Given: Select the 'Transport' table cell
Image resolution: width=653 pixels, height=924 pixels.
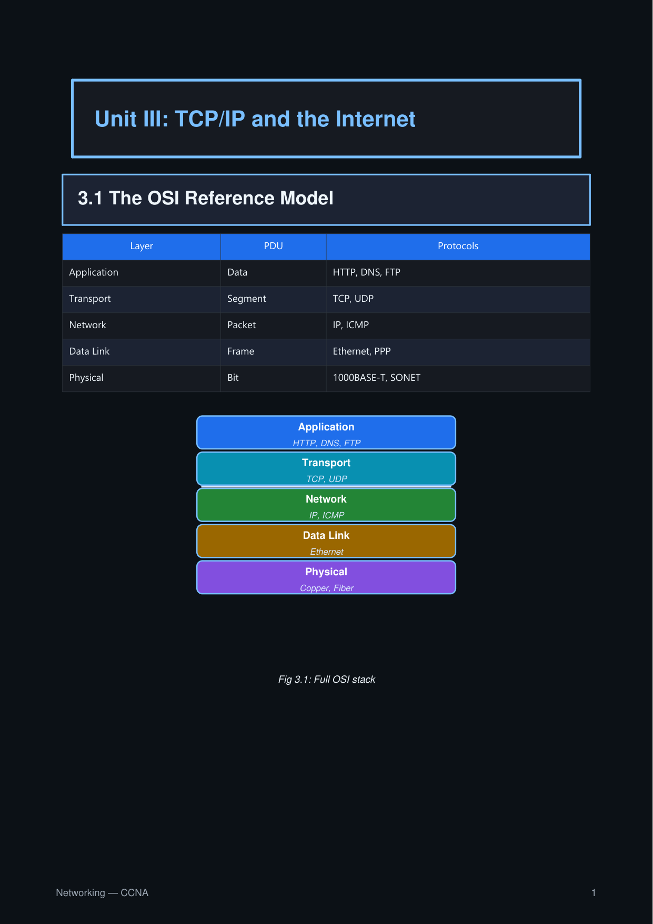Looking at the screenshot, I should [x=142, y=299].
